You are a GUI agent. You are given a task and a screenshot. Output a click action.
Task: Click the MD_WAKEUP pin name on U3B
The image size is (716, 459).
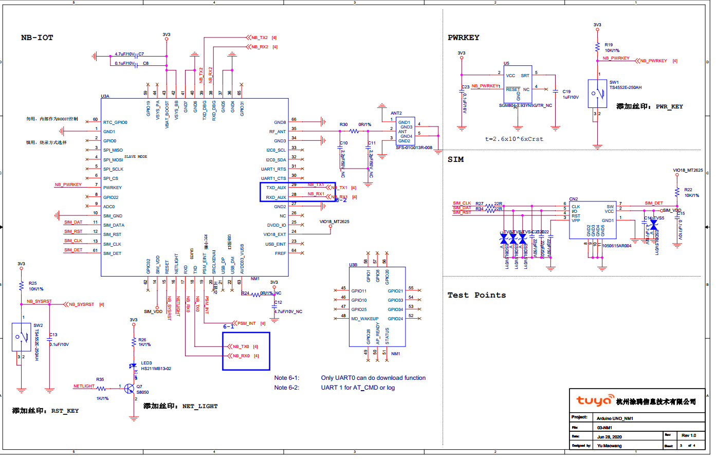coord(365,319)
